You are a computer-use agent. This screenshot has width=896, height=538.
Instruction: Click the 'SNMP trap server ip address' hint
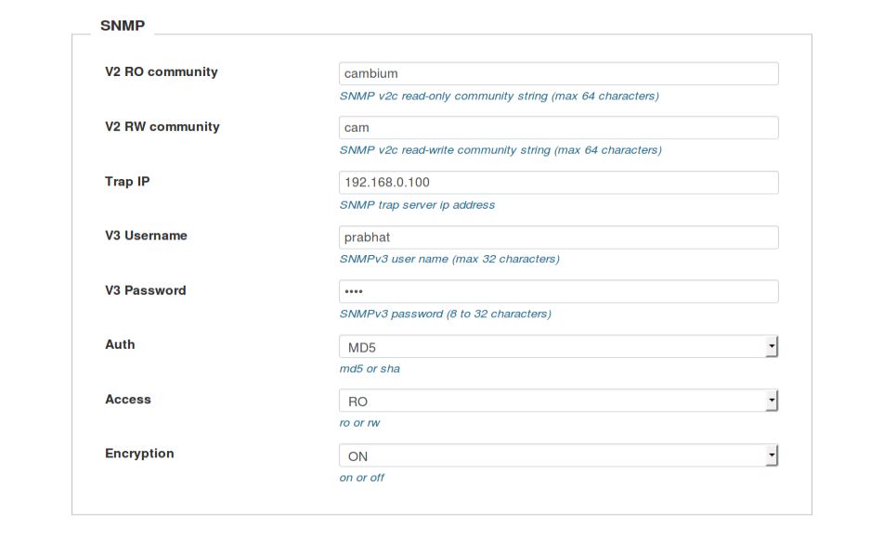coord(417,205)
